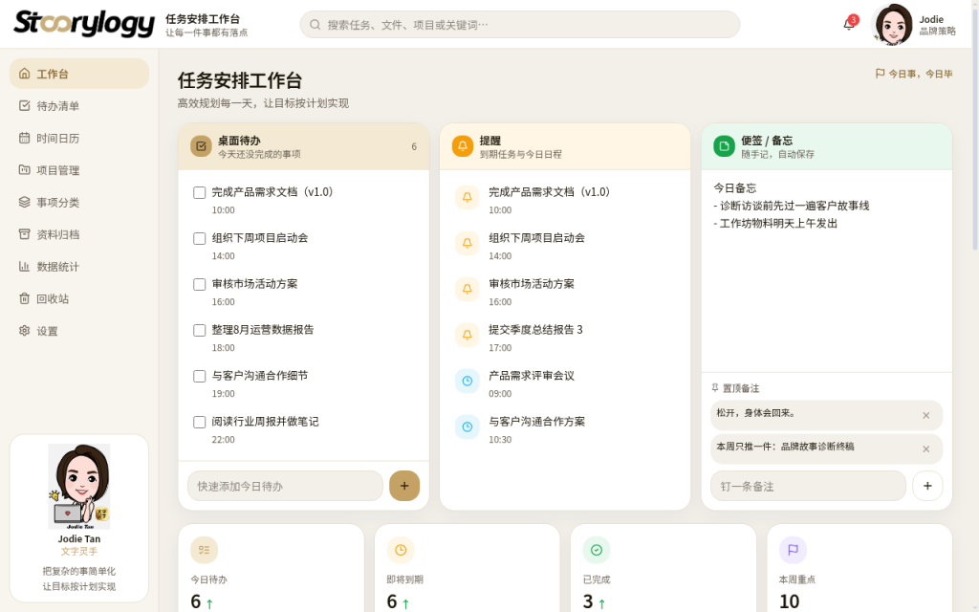Open 回收站 in the sidebar
Viewport: 979px width, 612px height.
pos(79,298)
